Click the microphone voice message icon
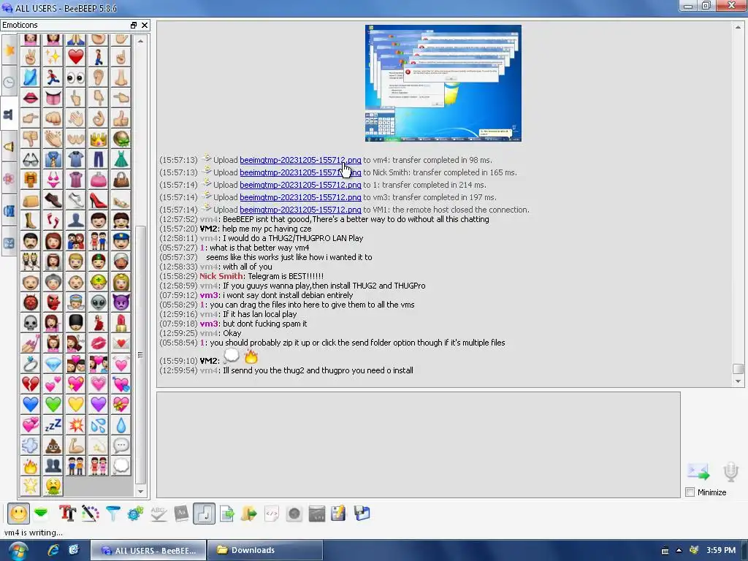 (x=730, y=472)
